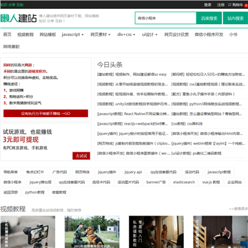Viewport: 248px width, 248px height.
Task: Expand the ui设计 nav dropdown
Action: [149, 34]
